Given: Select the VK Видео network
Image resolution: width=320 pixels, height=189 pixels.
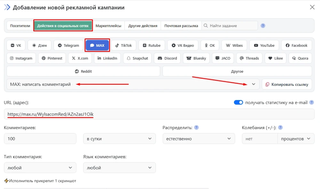Looking at the screenshot, I should tap(182, 45).
